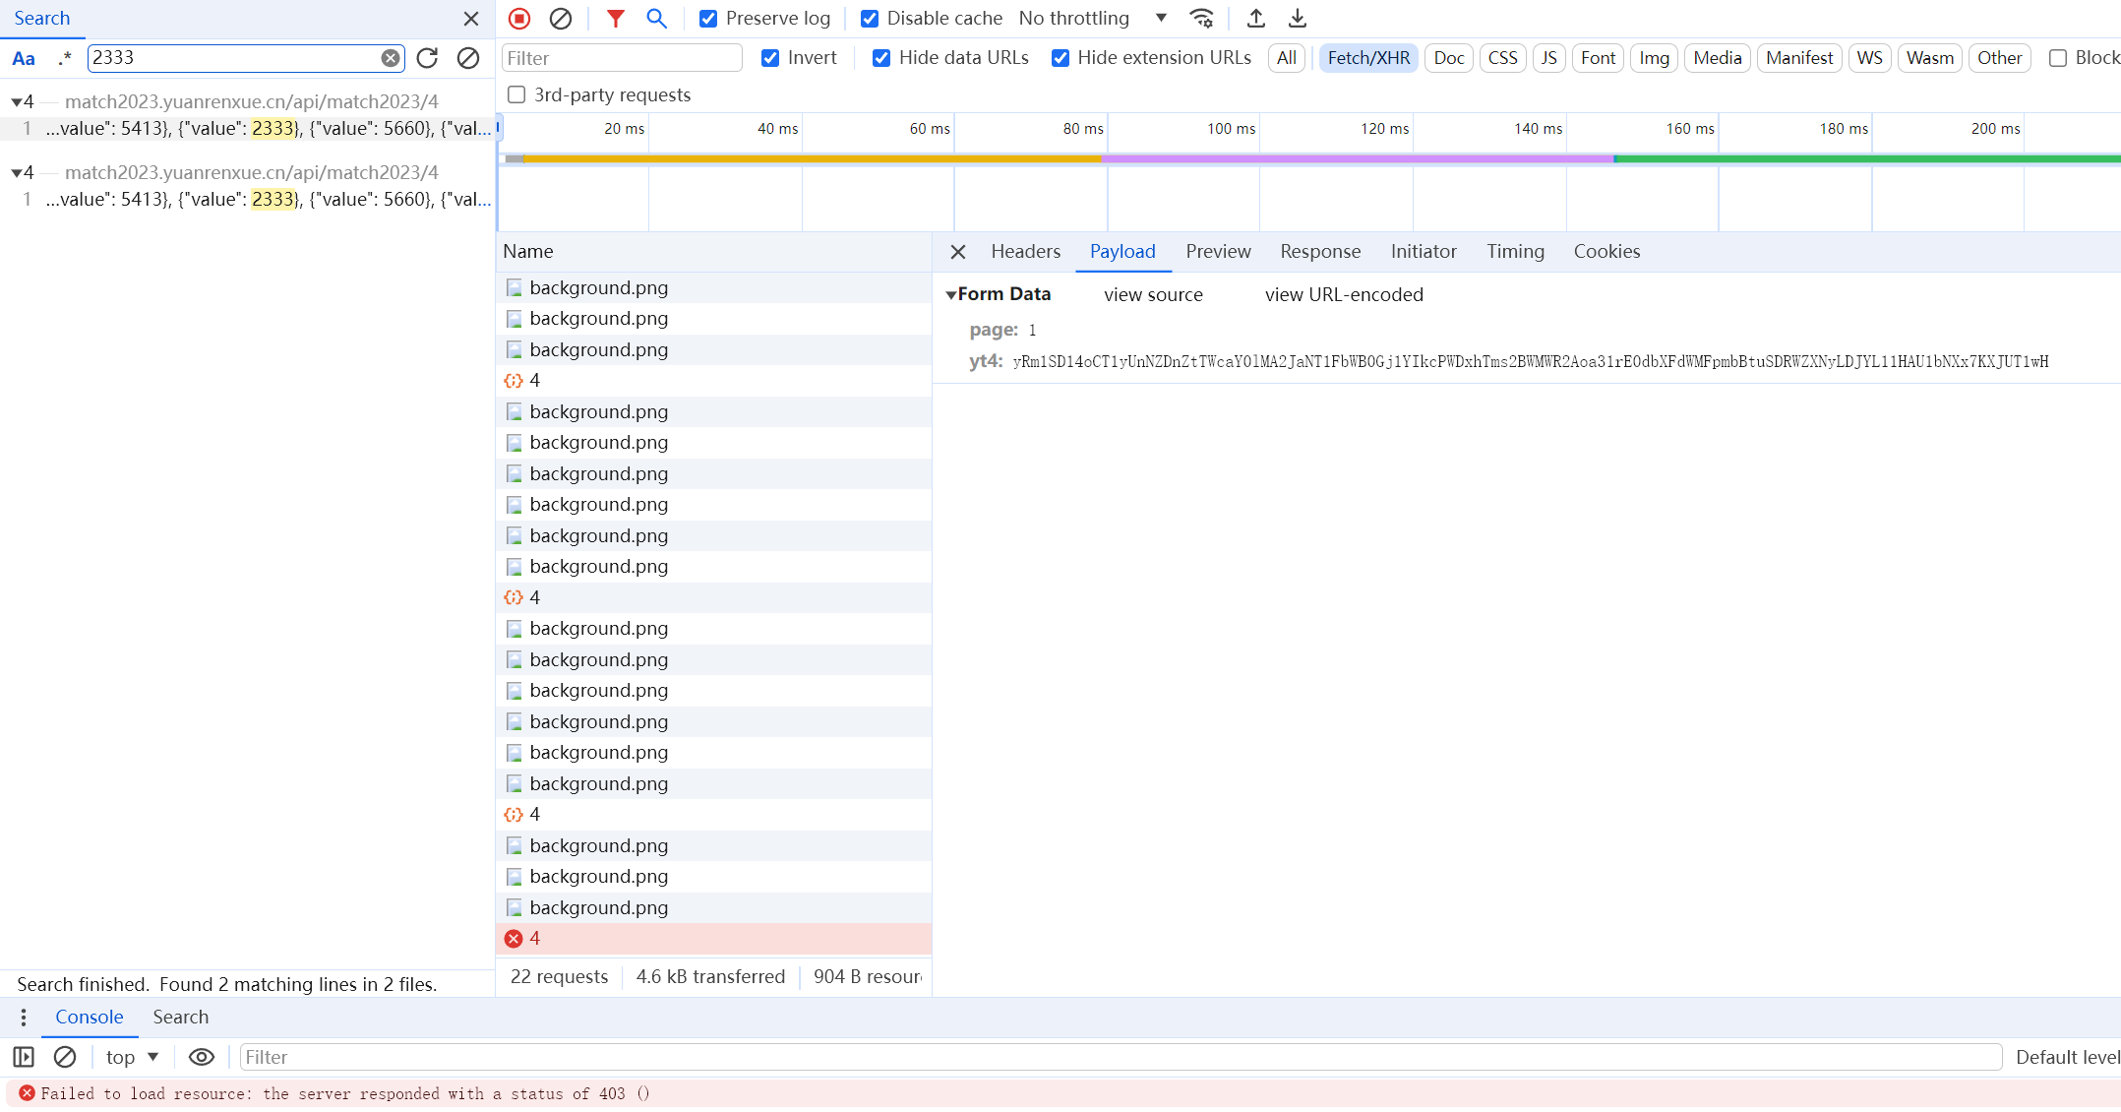
Task: Toggle the Invert filter checkbox
Action: pyautogui.click(x=770, y=58)
